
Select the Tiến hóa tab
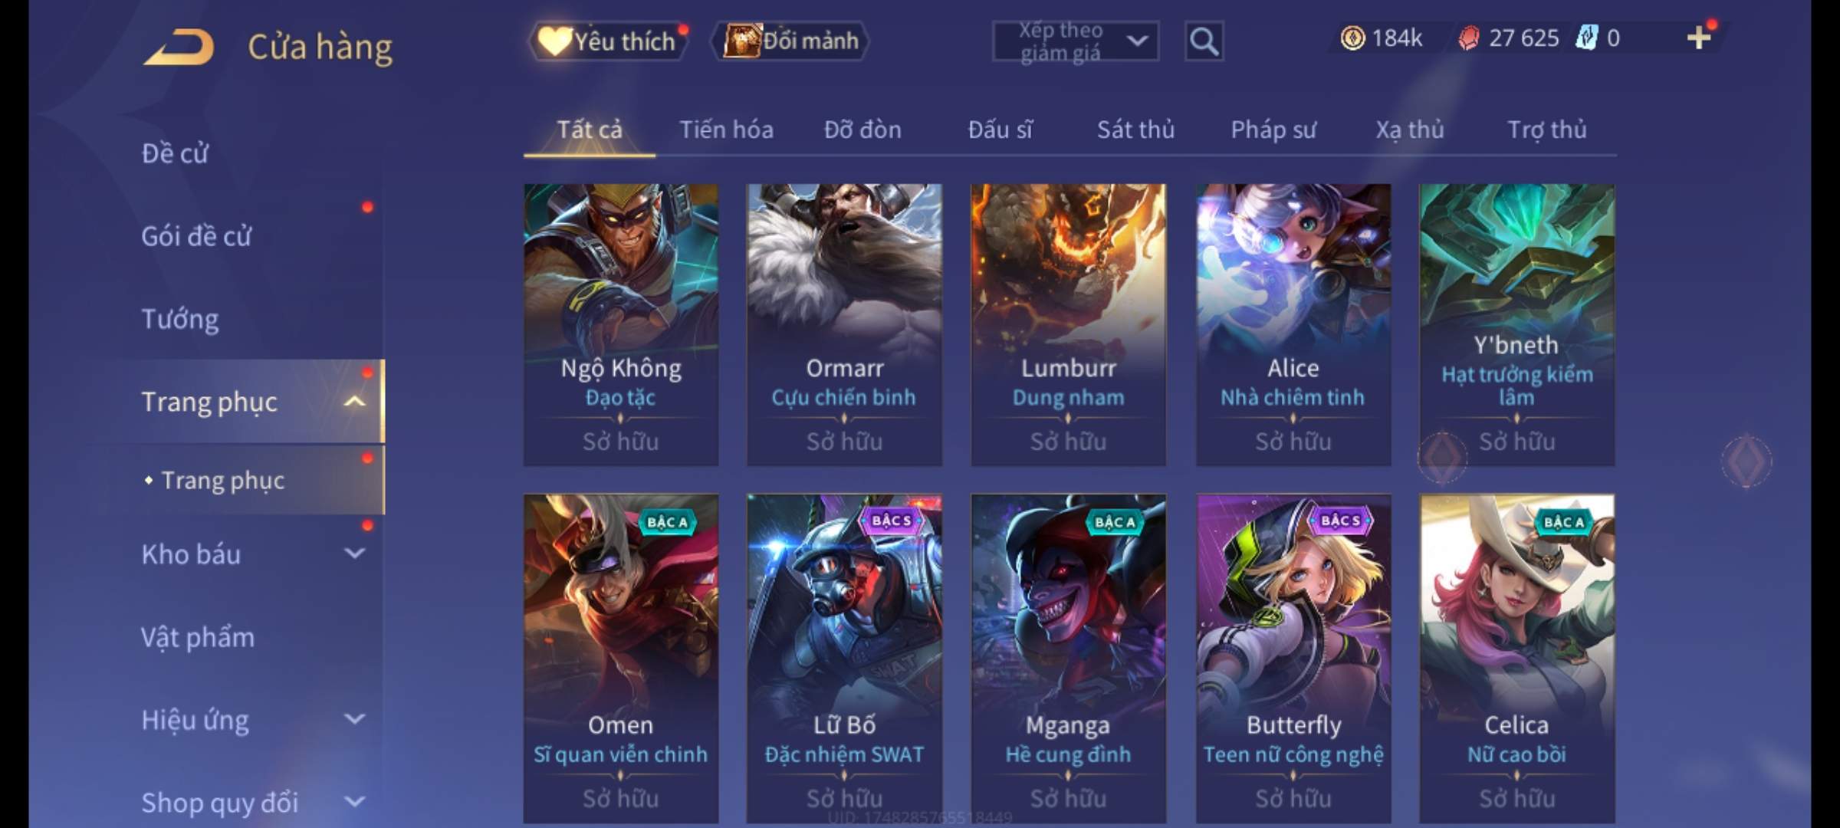[726, 130]
